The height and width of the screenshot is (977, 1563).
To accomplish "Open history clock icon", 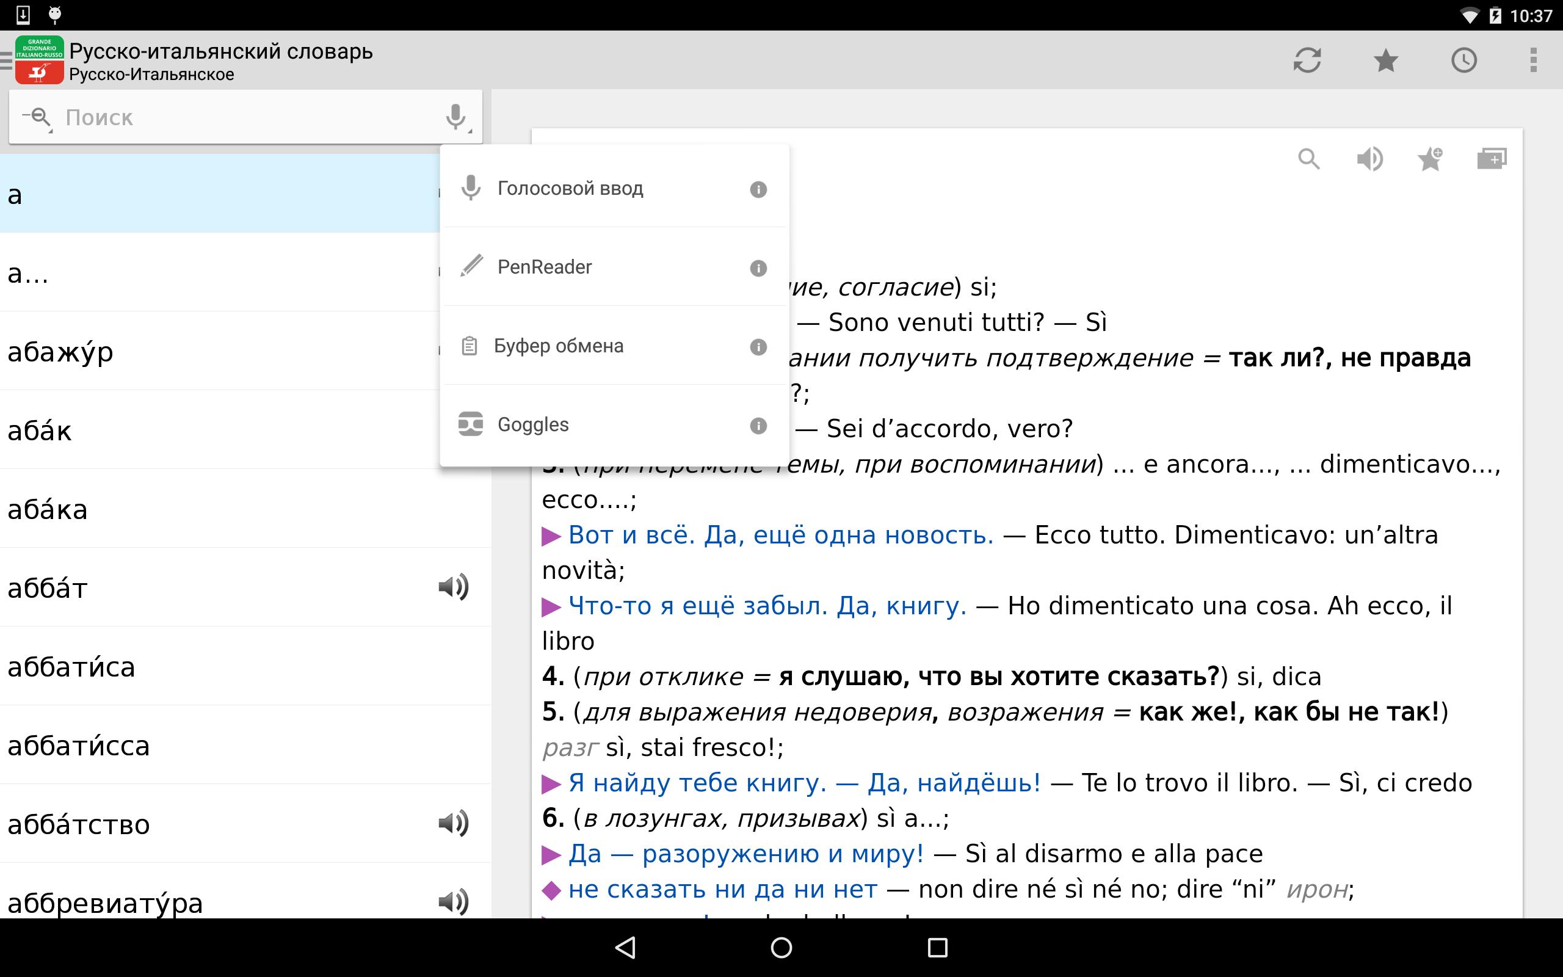I will (1463, 60).
